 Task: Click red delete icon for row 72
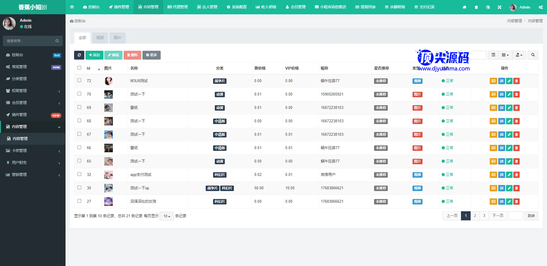(x=517, y=81)
